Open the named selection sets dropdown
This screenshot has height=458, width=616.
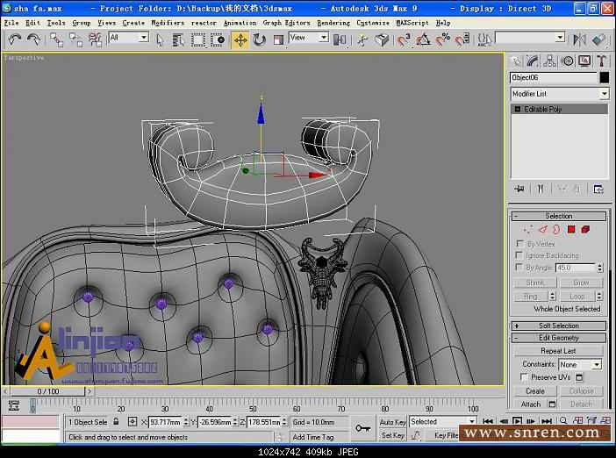pos(530,38)
